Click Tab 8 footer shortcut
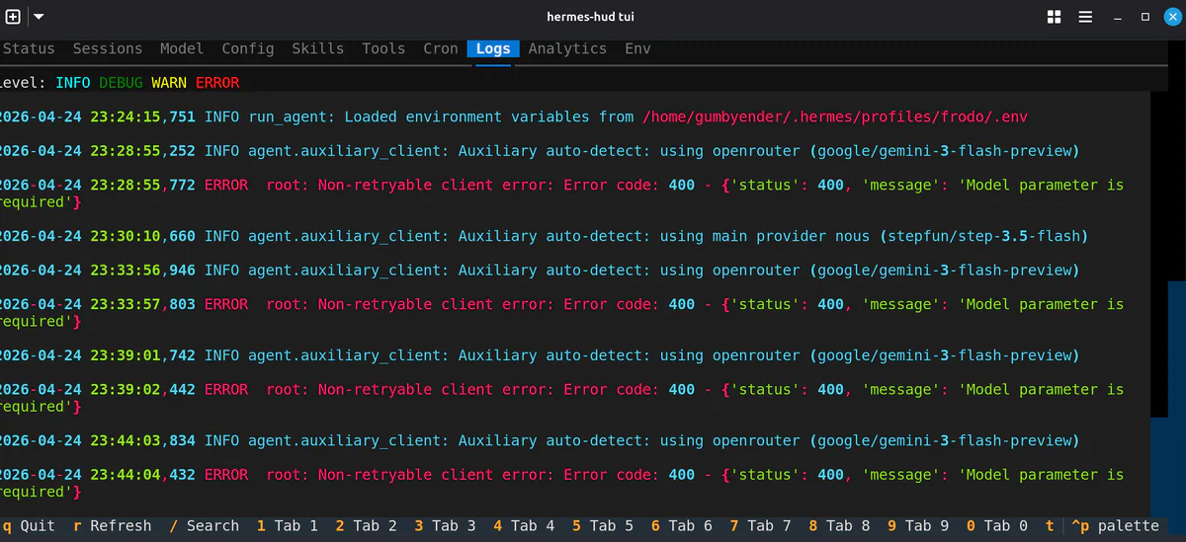This screenshot has width=1186, height=542. (840, 526)
